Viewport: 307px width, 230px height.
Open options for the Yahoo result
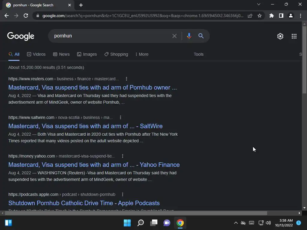click(123, 156)
